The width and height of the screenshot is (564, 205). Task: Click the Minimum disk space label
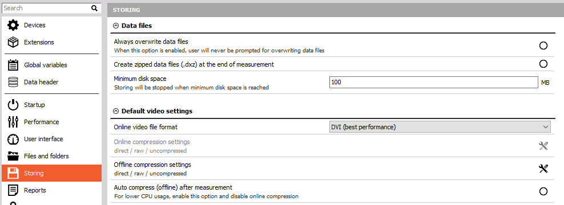[140, 78]
